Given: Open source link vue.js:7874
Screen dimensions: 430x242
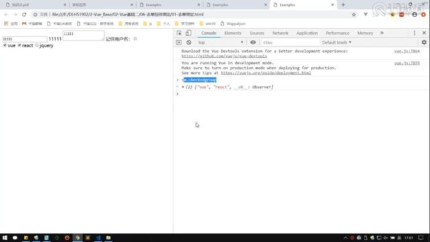Looking at the screenshot, I should [x=407, y=63].
